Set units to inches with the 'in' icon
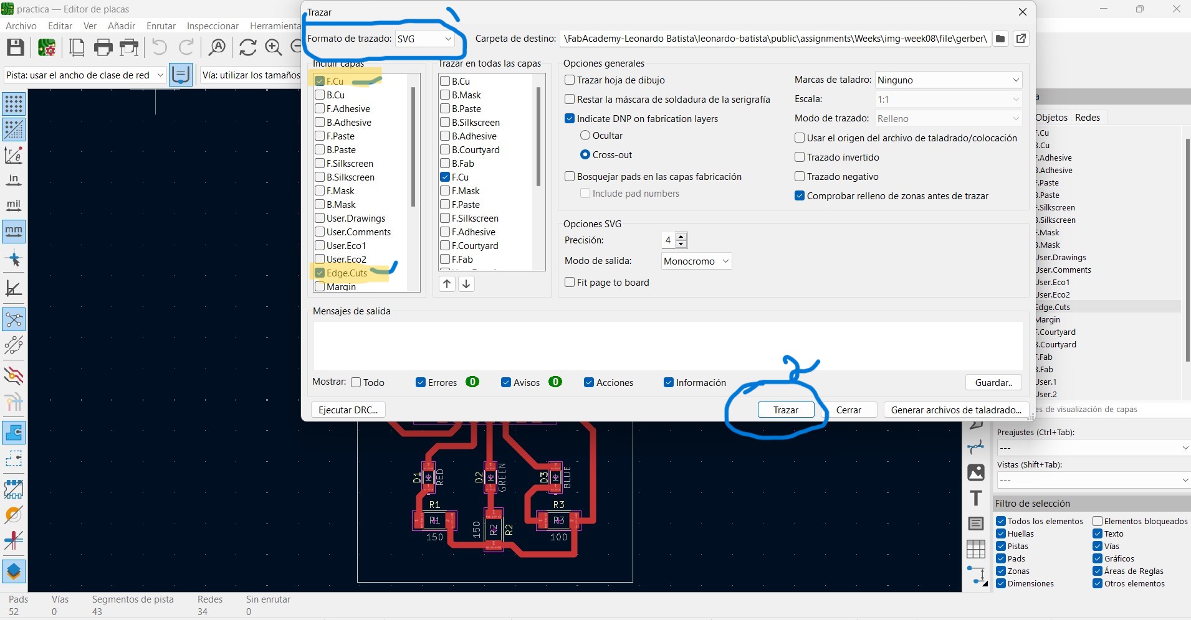Viewport: 1191px width, 620px height. point(14,180)
